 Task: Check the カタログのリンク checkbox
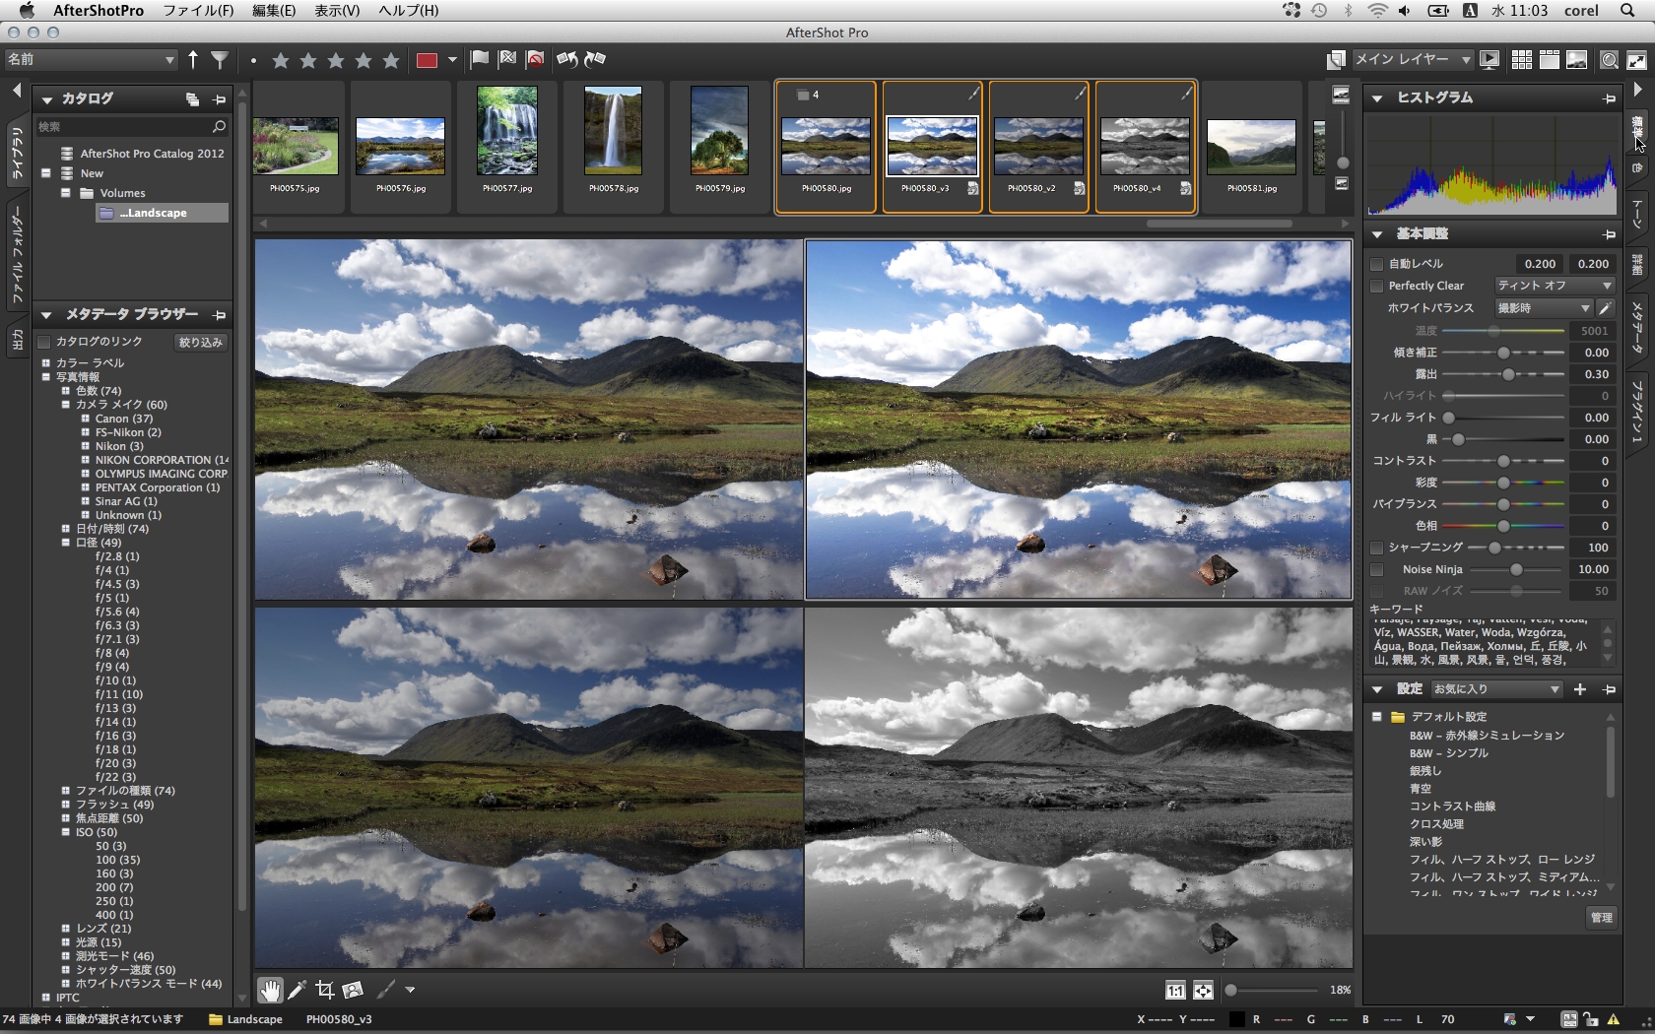coord(44,342)
